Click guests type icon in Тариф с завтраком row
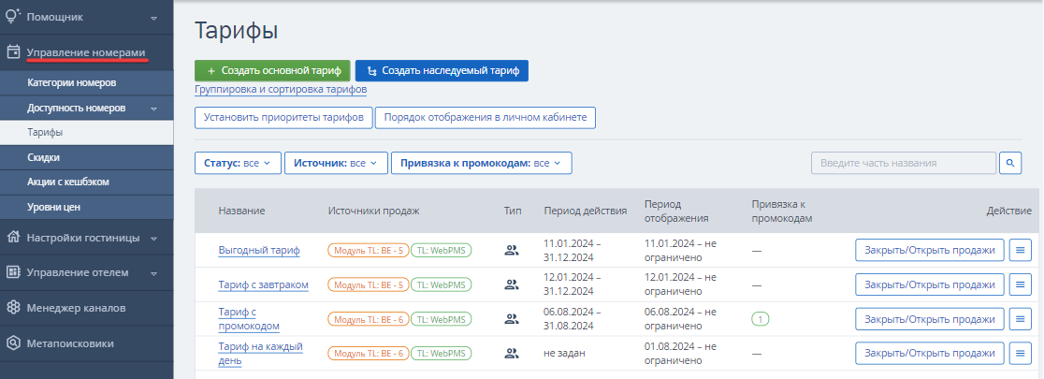 (x=512, y=284)
